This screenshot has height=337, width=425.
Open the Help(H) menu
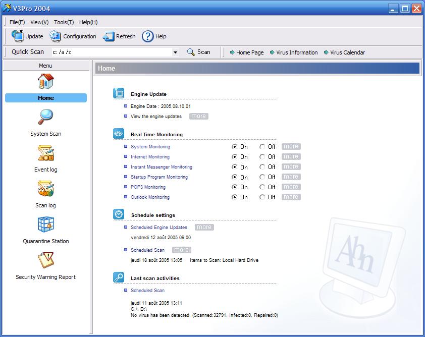[x=88, y=22]
